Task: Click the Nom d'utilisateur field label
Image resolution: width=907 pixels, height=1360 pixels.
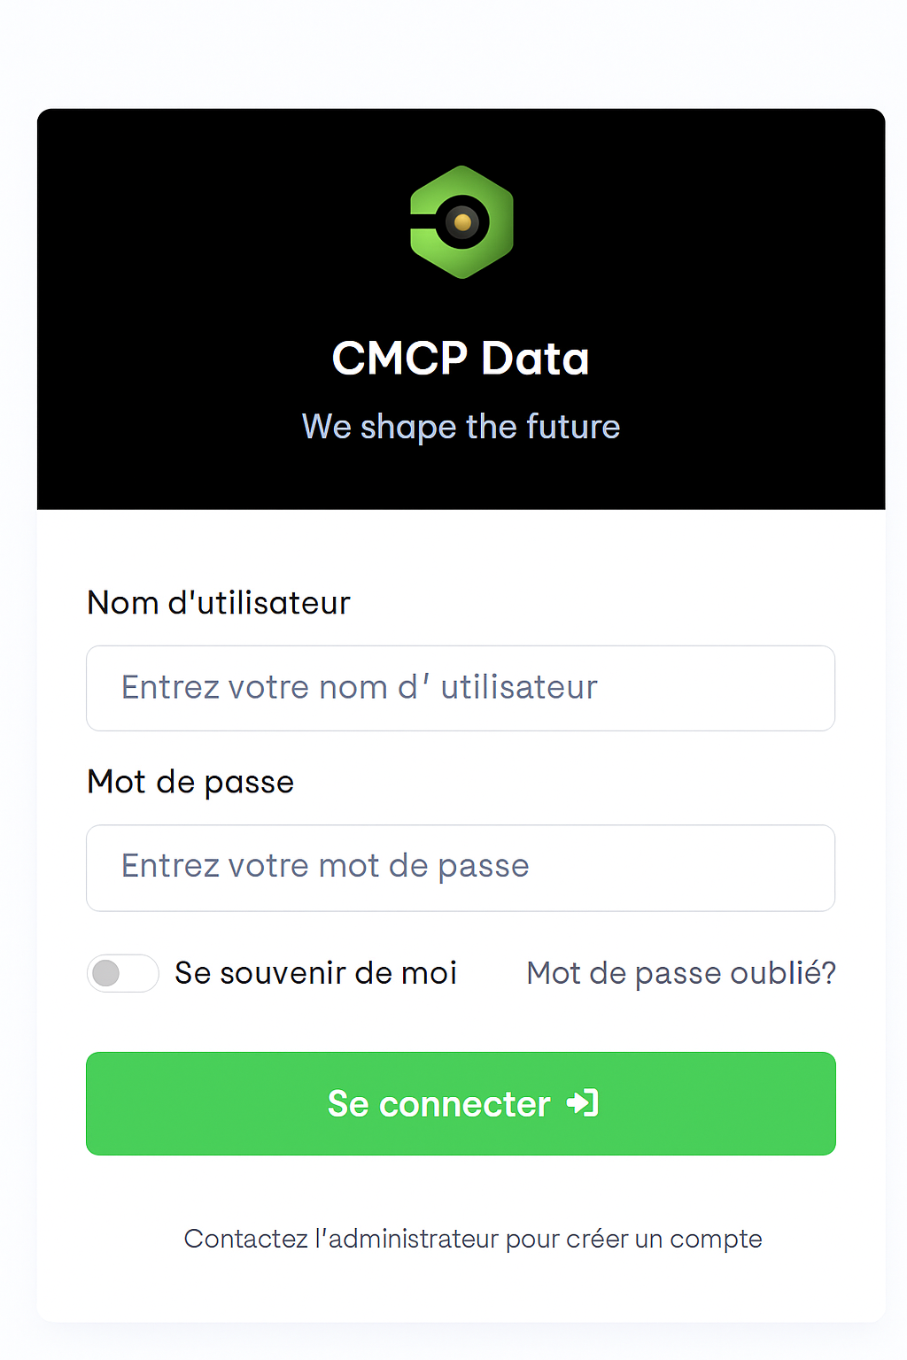Action: click(x=219, y=603)
